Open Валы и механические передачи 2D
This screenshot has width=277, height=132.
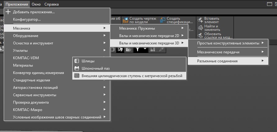pyautogui.click(x=149, y=36)
